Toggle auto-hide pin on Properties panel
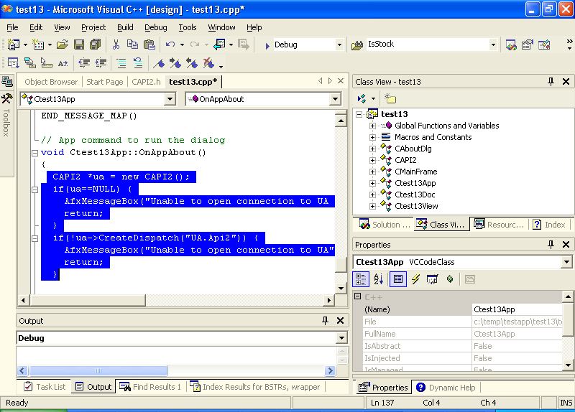 [x=551, y=245]
